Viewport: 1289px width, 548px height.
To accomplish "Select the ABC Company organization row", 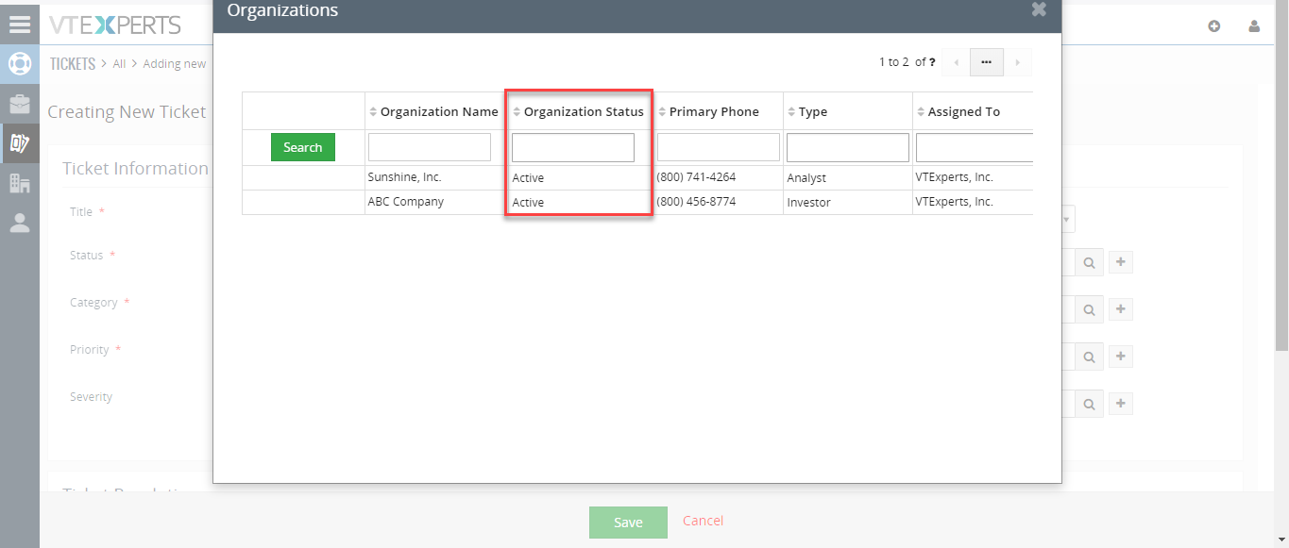I will coord(637,202).
